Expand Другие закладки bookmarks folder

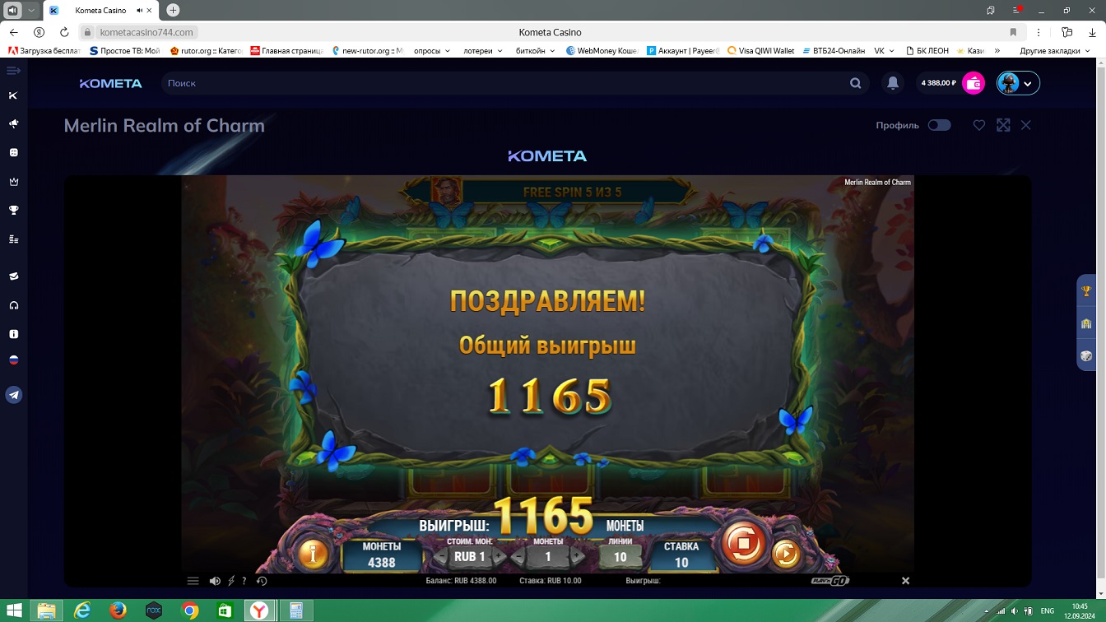point(1054,50)
